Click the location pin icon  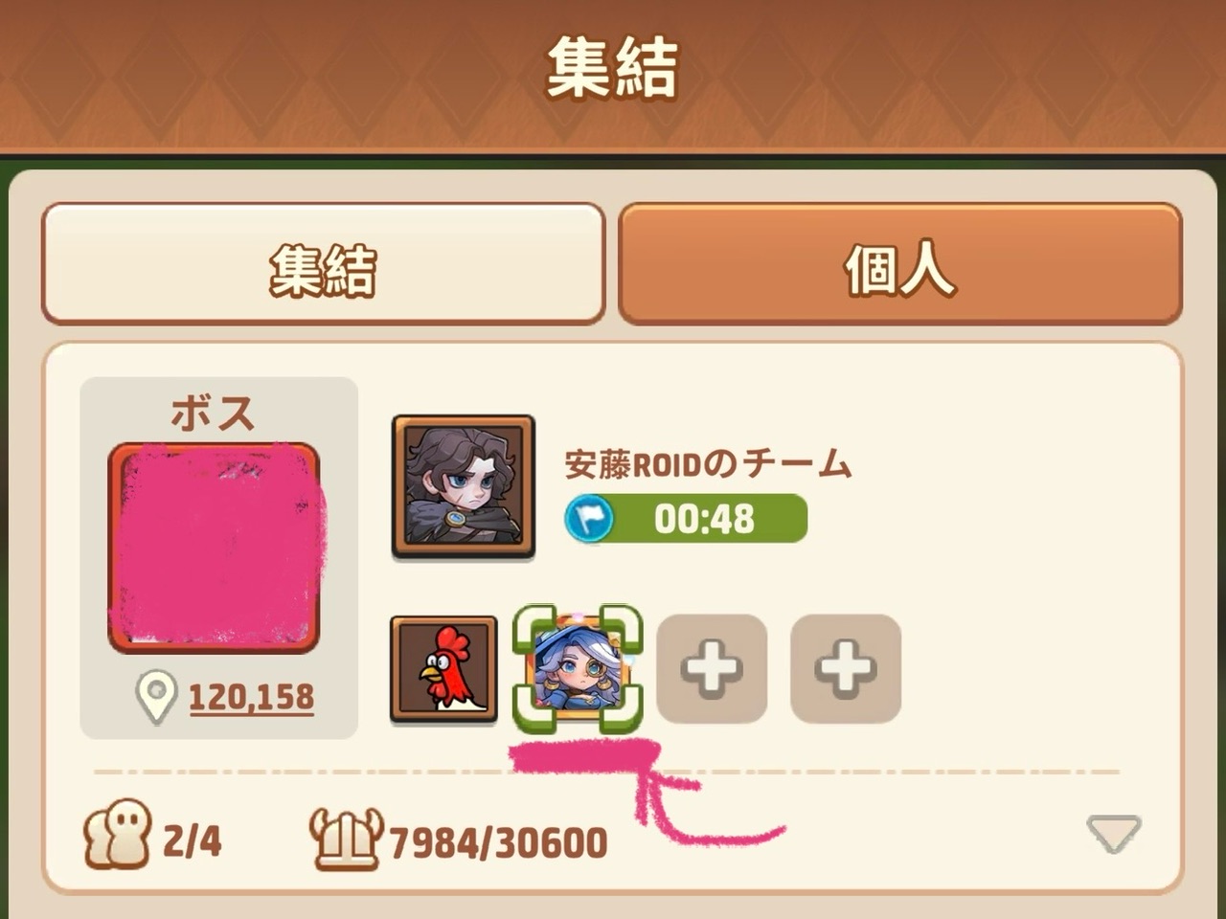pos(156,697)
